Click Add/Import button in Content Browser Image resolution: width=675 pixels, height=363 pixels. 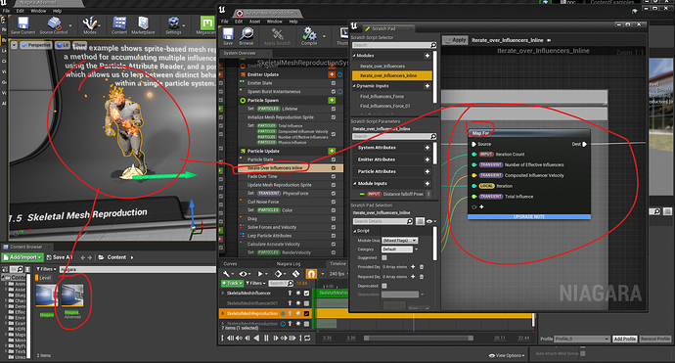click(x=22, y=257)
